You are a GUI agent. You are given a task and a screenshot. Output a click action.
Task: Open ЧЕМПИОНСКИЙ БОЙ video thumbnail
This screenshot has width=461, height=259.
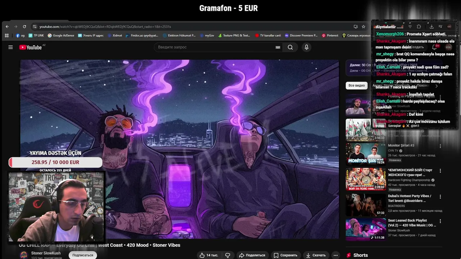[366, 179]
